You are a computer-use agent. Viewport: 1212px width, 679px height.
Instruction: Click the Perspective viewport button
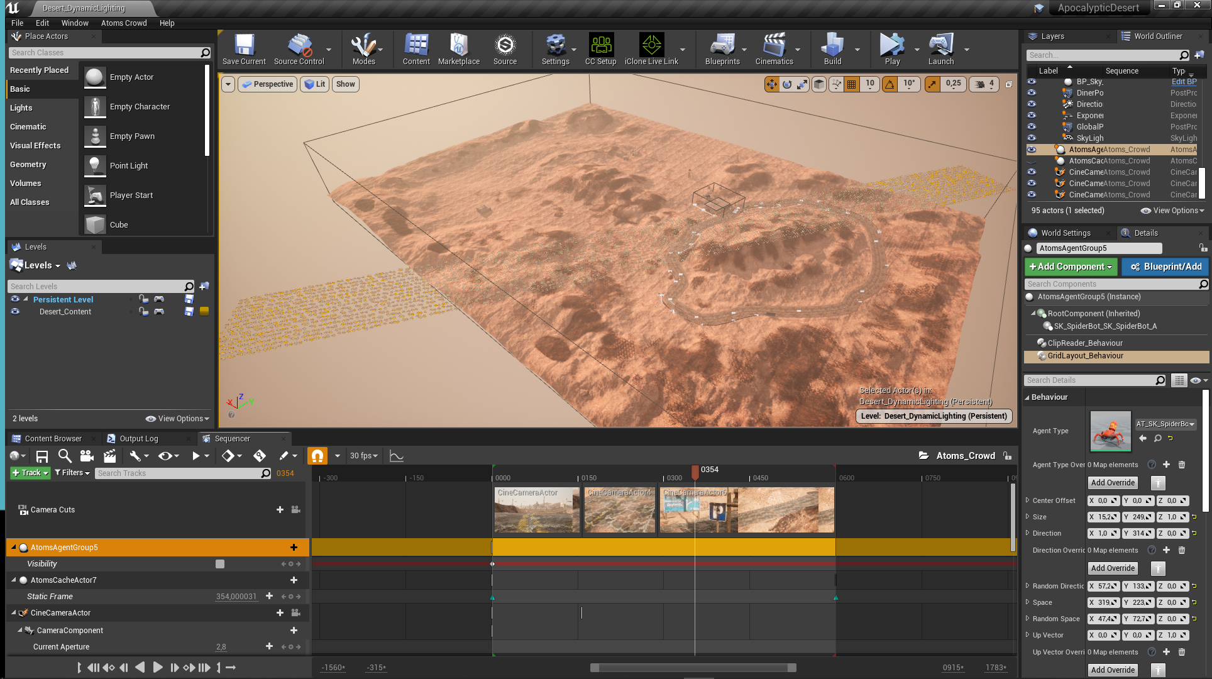click(268, 84)
